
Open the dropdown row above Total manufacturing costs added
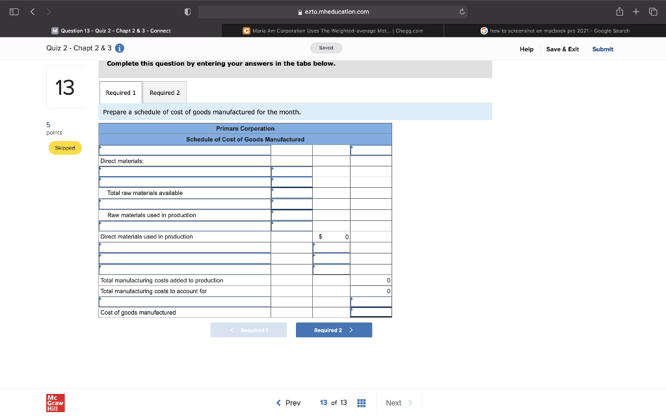185,269
